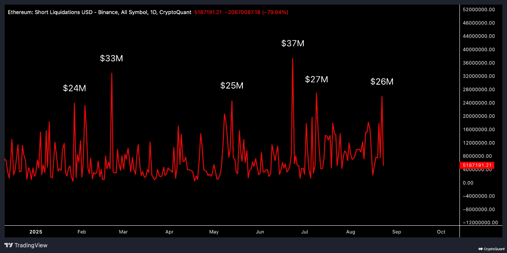Screen dimensions: 507x253
Task: Click the $26M annotation near September
Action: 381,81
